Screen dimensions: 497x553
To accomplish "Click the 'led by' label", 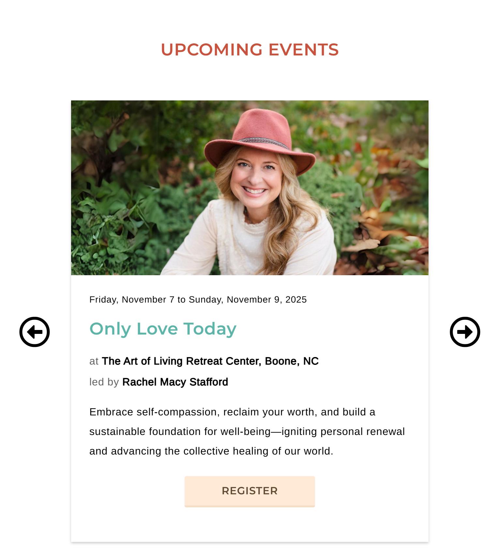I will tap(104, 382).
